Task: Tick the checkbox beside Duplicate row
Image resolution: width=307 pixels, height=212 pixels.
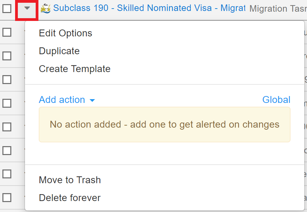Action: [x=7, y=56]
